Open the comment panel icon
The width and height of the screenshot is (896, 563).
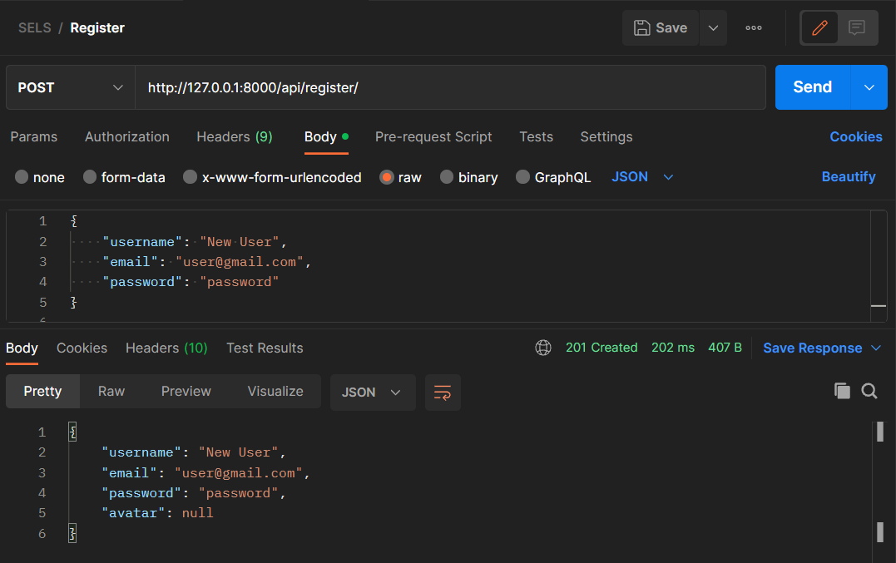tap(858, 27)
